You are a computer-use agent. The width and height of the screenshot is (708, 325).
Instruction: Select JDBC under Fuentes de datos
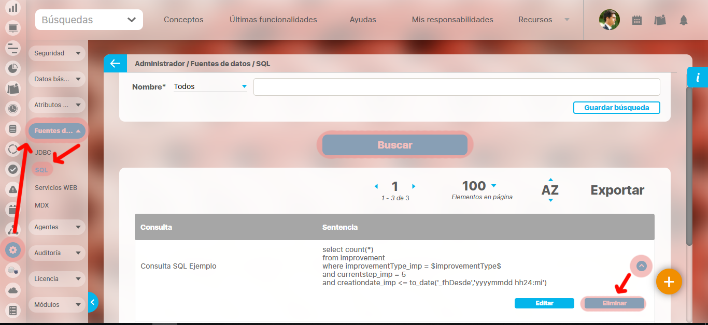click(x=43, y=153)
